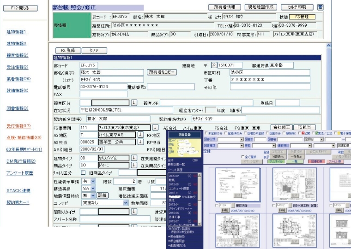Click the ↓ lookup arrow for FS事業所
This screenshot has height=249, width=351.
(x=155, y=127)
